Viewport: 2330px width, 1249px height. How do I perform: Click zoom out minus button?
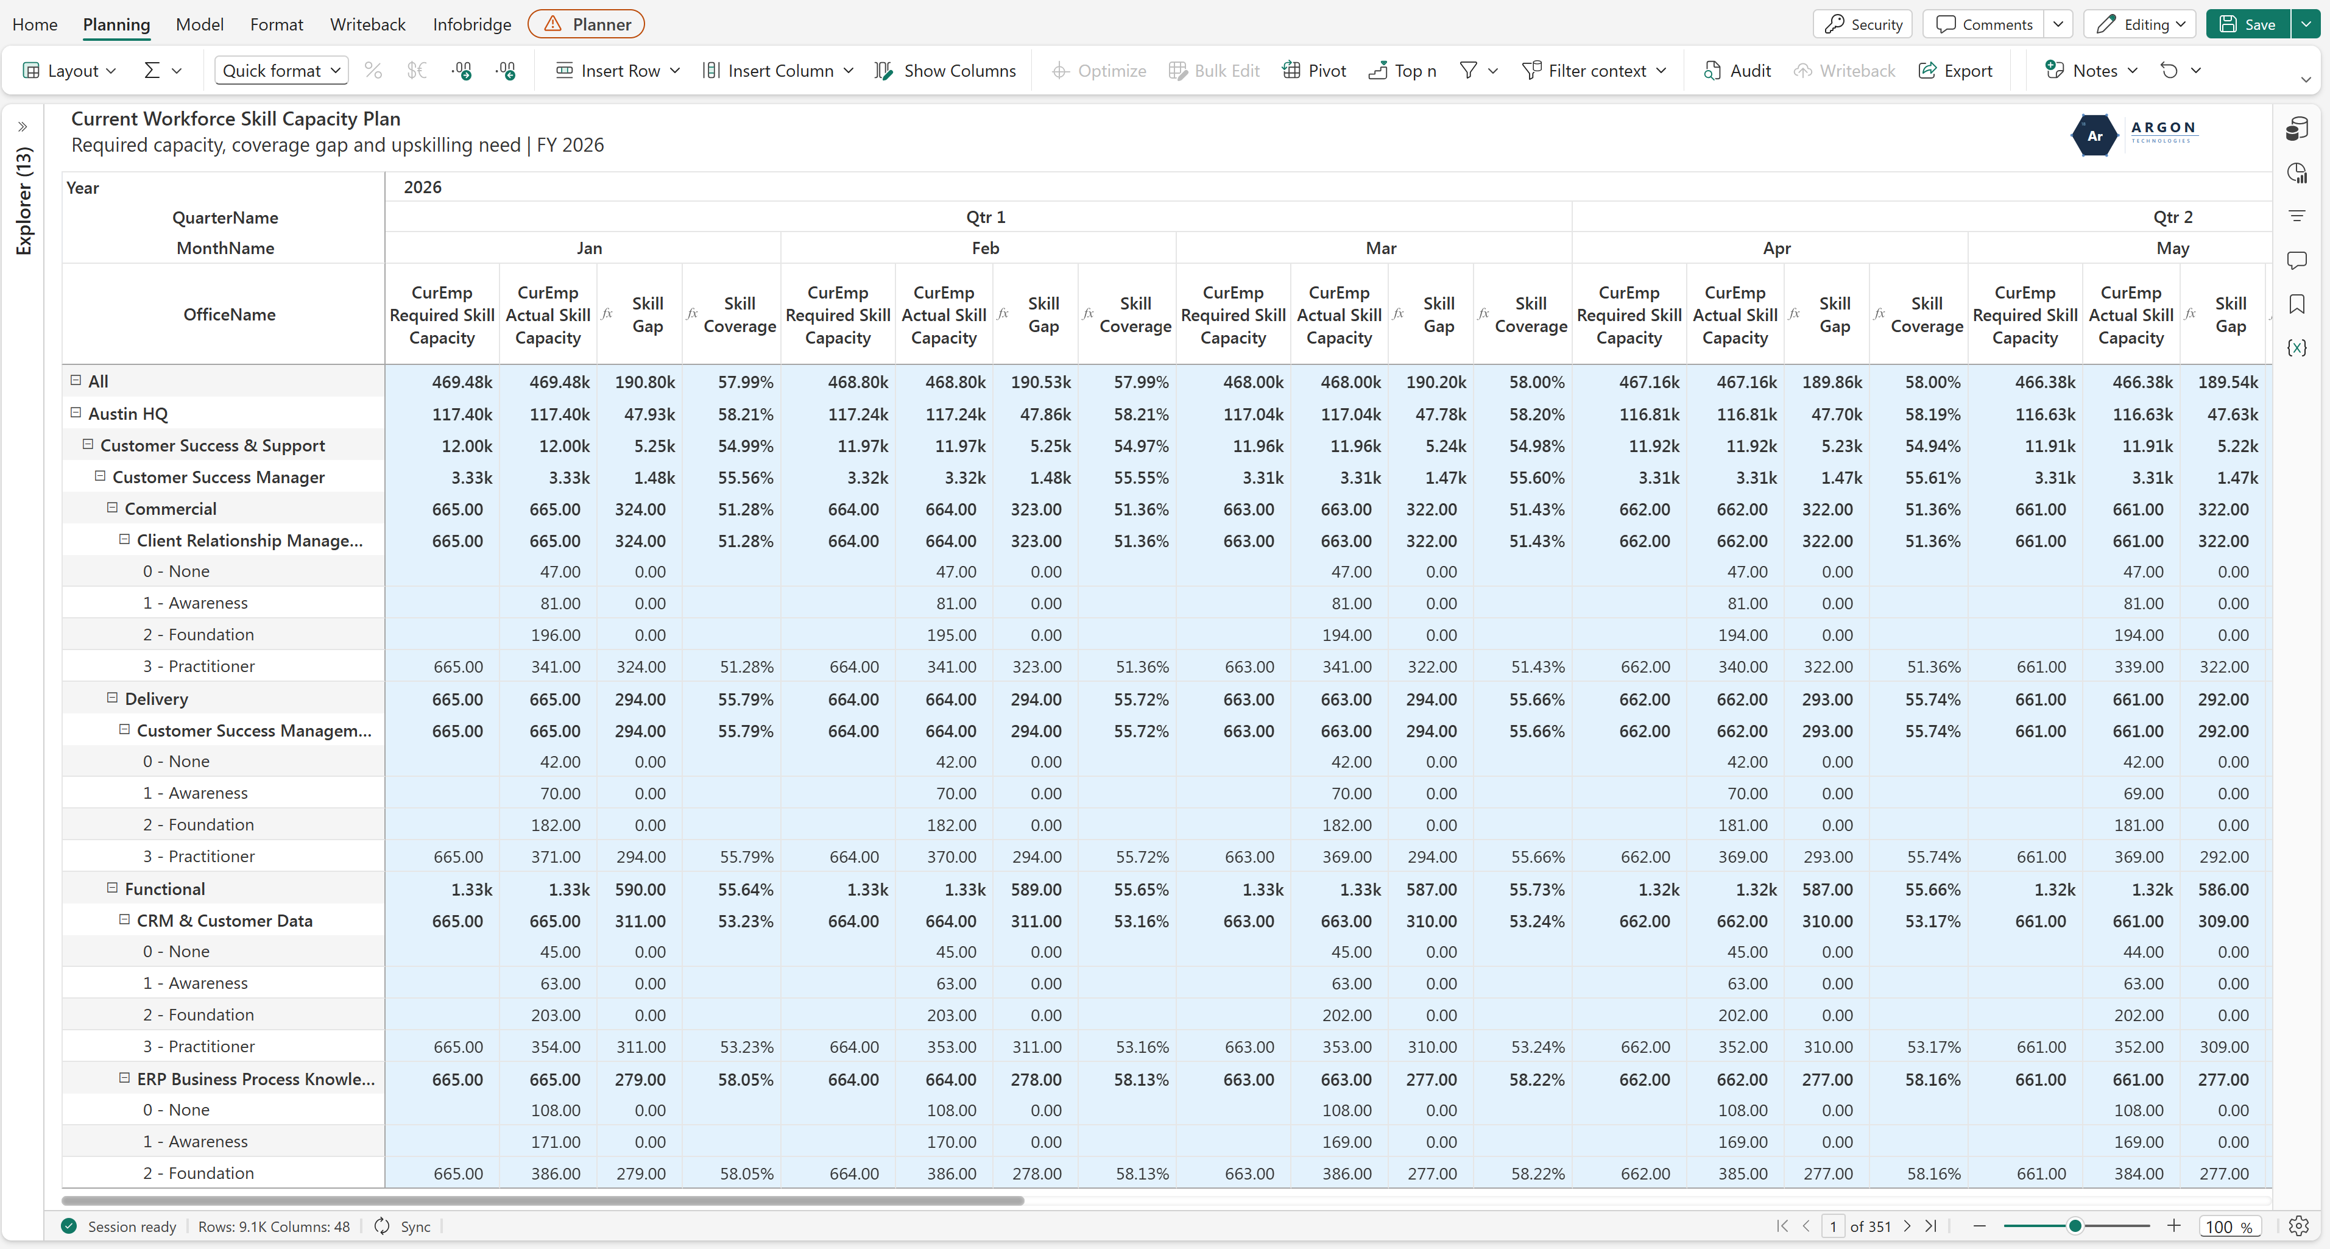pos(1979,1226)
